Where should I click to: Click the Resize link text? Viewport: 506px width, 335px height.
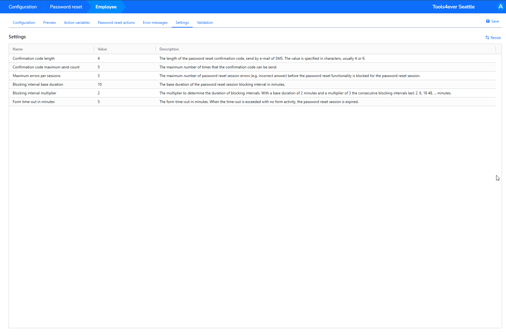coord(496,38)
